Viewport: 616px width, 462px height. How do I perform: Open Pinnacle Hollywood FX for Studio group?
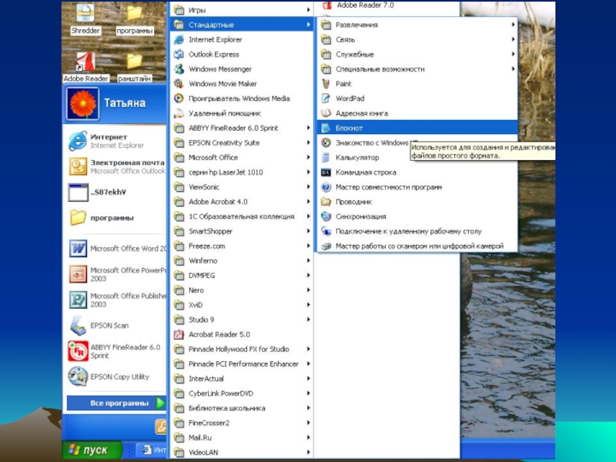pyautogui.click(x=242, y=350)
